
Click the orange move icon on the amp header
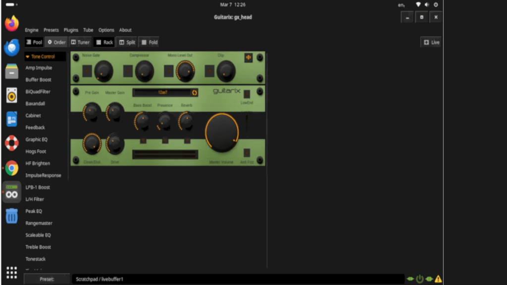point(248,57)
